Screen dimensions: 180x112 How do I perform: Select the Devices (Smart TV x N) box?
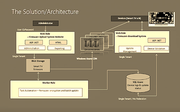tap(129, 18)
